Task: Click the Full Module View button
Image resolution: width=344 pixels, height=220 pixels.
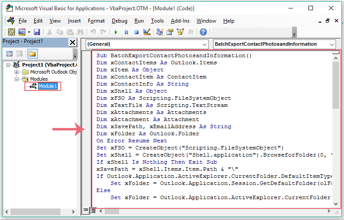Action: coord(93,211)
